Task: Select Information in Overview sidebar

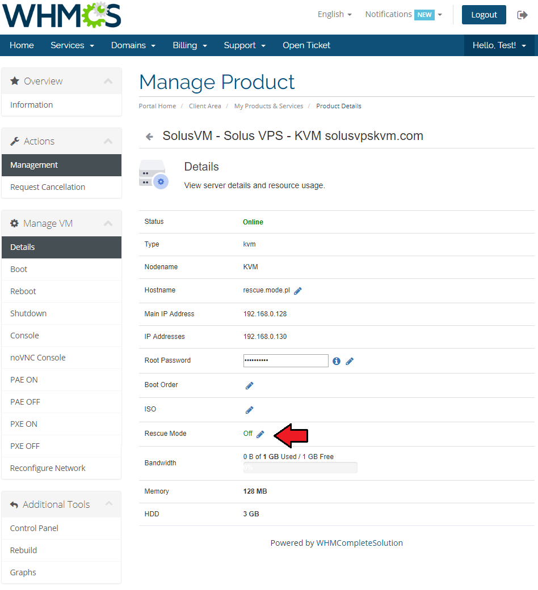Action: tap(61, 105)
